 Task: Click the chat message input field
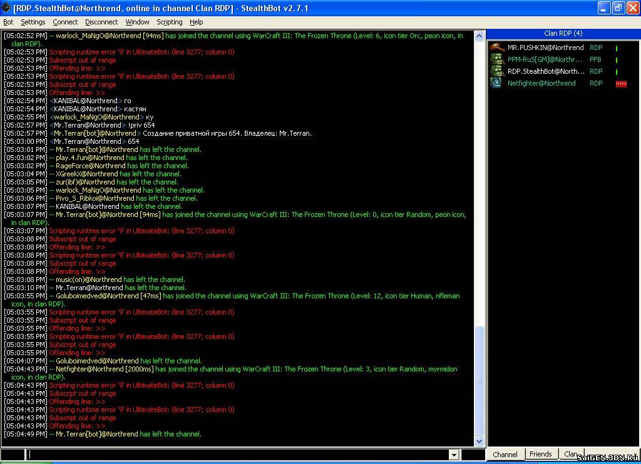coord(238,454)
